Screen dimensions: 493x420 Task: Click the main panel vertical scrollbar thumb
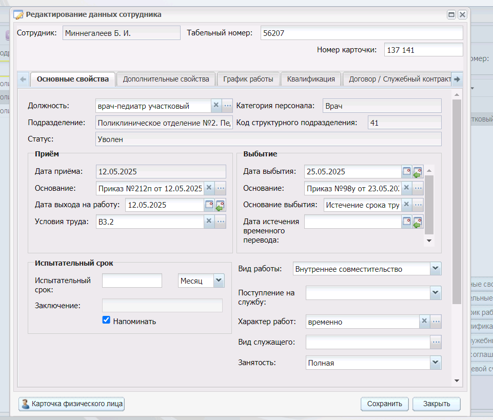[x=457, y=202]
